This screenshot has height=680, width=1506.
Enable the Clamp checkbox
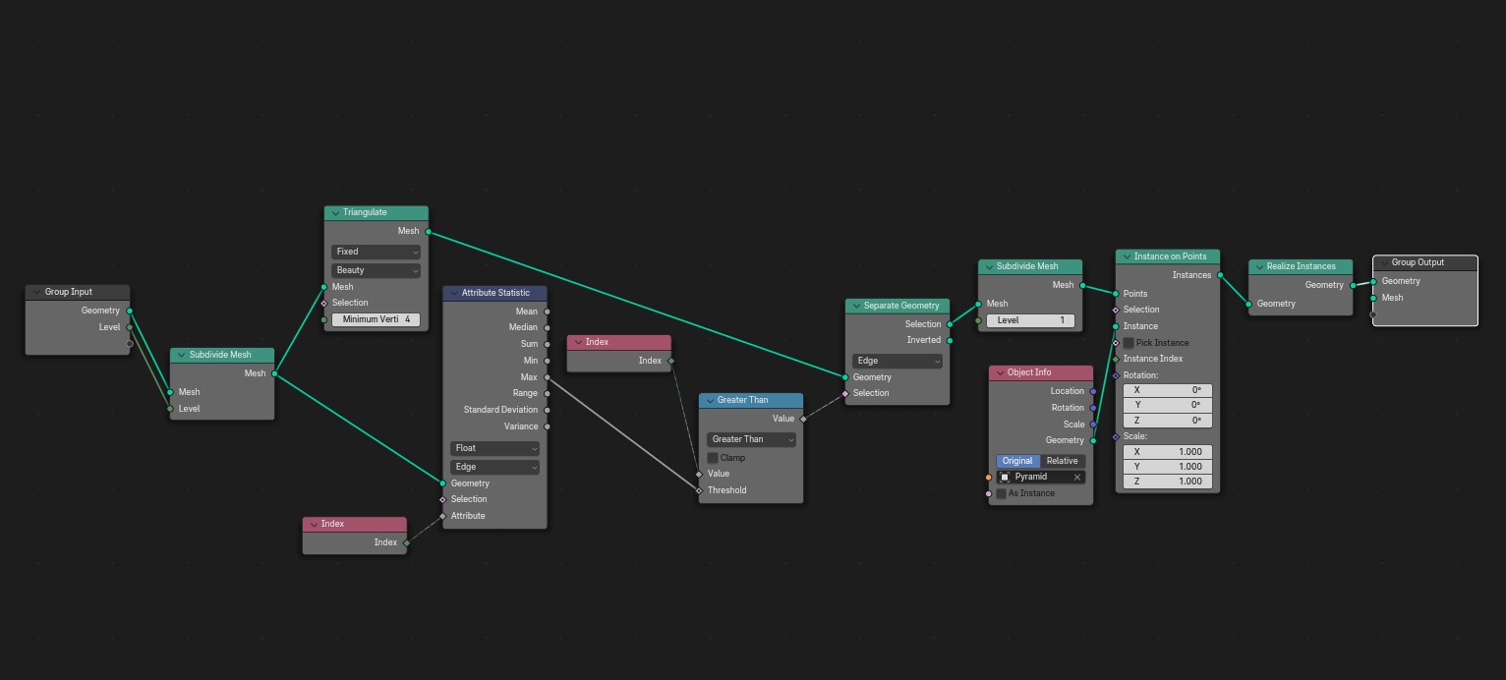[x=713, y=458]
